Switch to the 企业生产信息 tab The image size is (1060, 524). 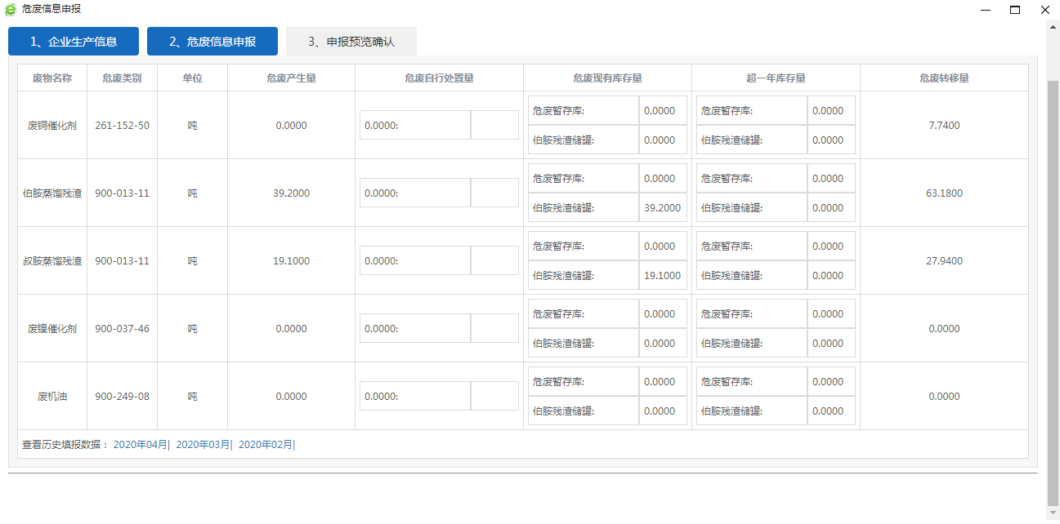coord(74,42)
